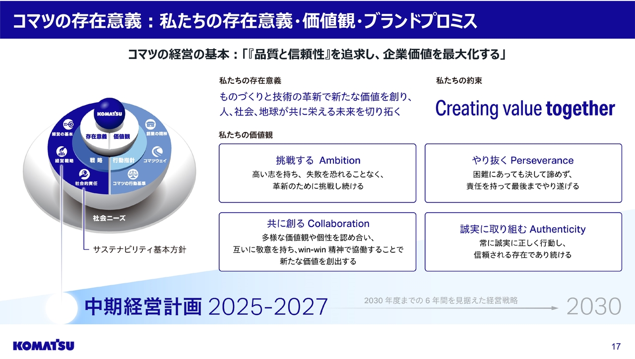
Task: Click the 創業の精神 building icon
Action: coord(150,124)
